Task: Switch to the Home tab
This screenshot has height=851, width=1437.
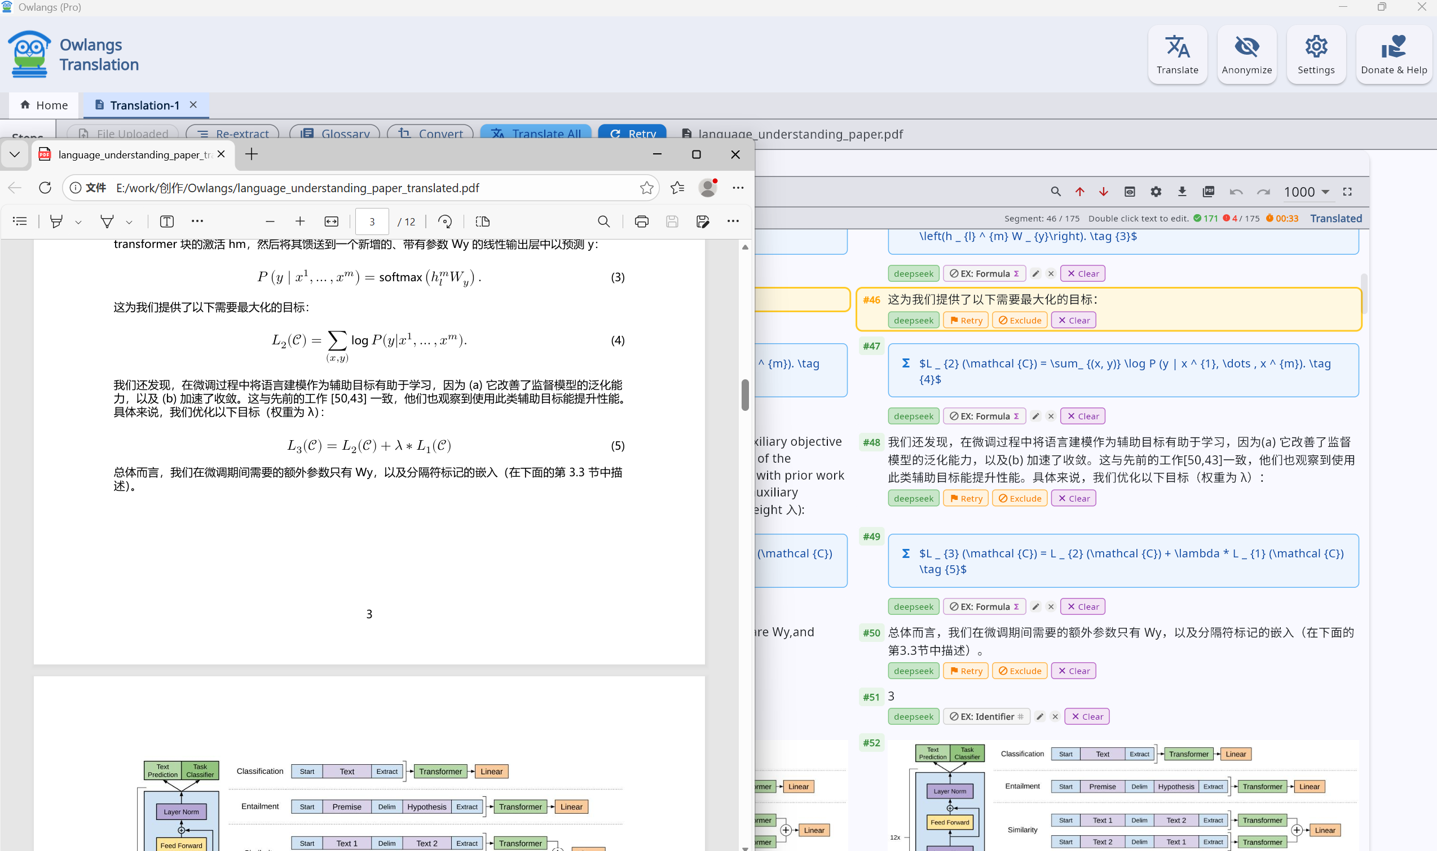Action: pyautogui.click(x=43, y=105)
